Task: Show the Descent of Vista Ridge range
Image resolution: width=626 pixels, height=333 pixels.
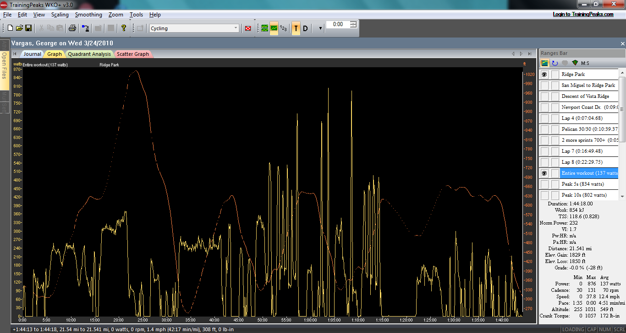Action: [544, 96]
